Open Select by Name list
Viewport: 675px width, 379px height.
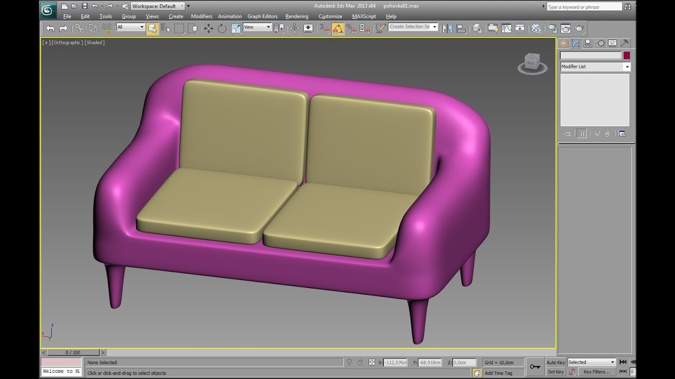[x=166, y=28]
